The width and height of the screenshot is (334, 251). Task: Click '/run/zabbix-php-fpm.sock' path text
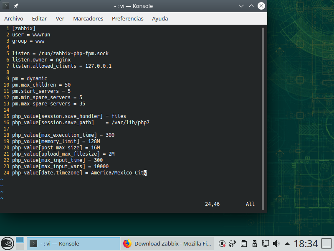click(73, 54)
